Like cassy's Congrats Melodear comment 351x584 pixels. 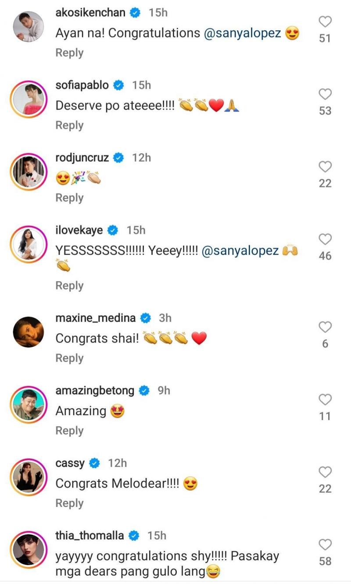(x=325, y=472)
